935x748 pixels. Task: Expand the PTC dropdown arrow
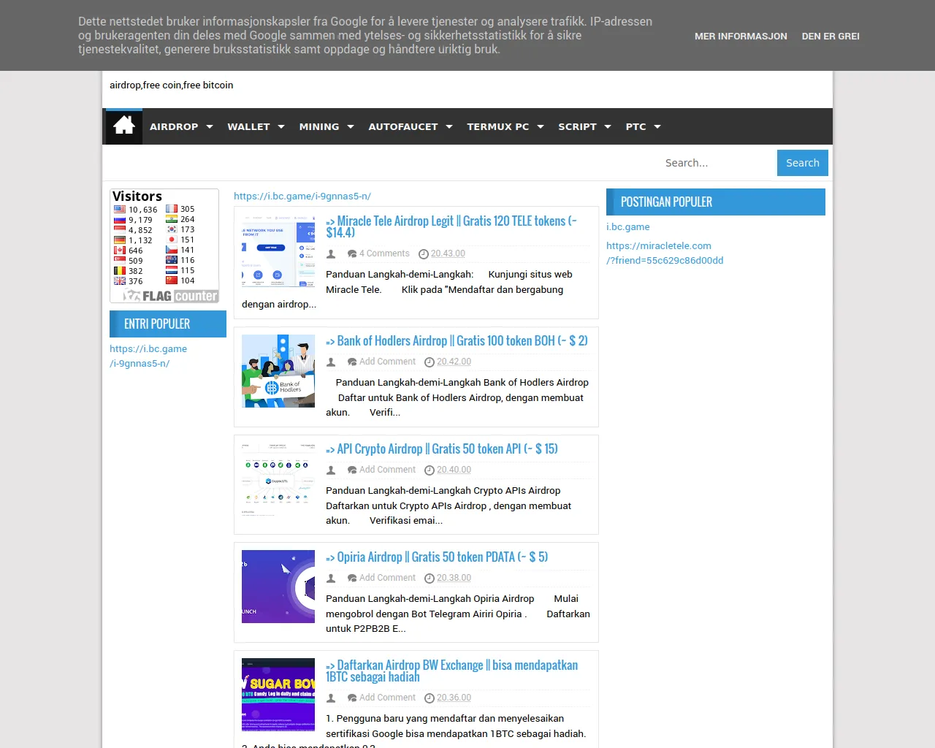pyautogui.click(x=657, y=127)
